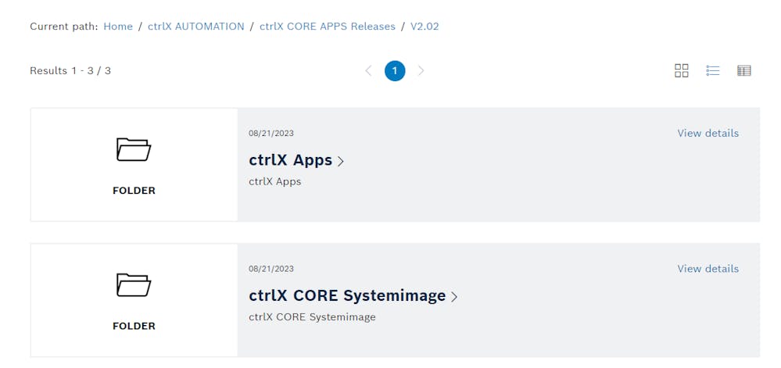
Task: Open ctrlX AUTOMATION breadcrumb link
Action: tap(195, 27)
